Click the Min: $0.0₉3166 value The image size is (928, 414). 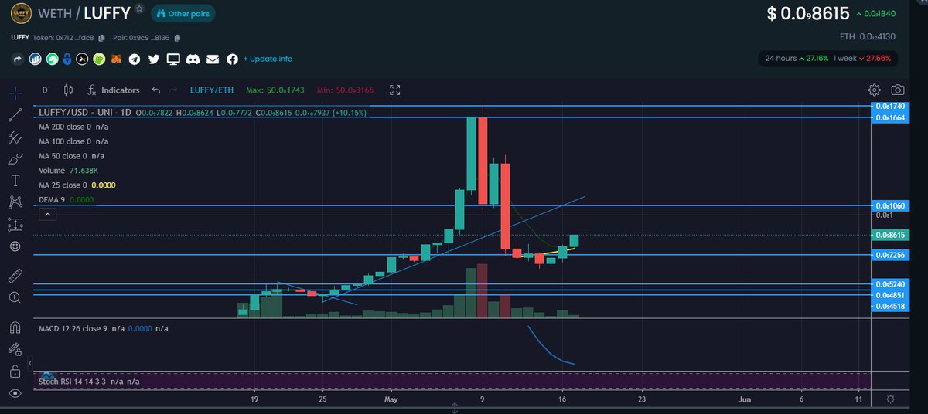point(346,90)
